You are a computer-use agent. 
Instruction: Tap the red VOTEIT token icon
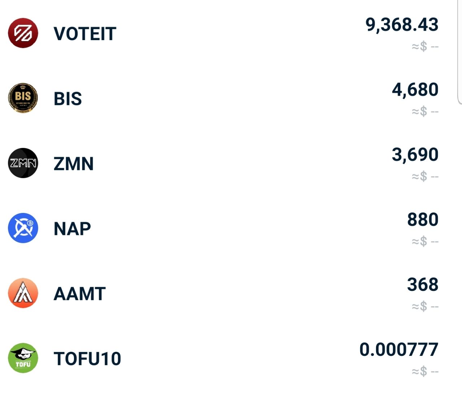click(23, 33)
